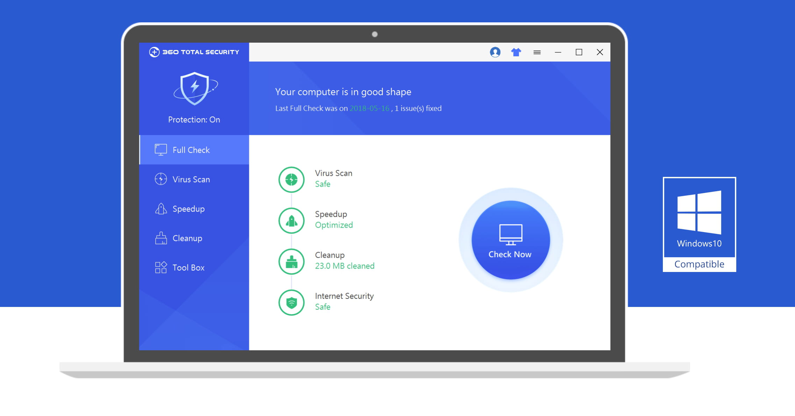The width and height of the screenshot is (795, 416).
Task: Click the Internet Security shield icon
Action: coord(291,302)
